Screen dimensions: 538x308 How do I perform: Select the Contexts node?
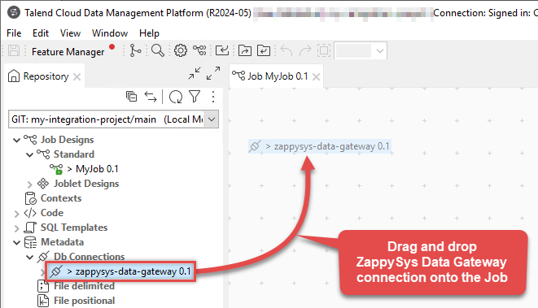click(61, 198)
